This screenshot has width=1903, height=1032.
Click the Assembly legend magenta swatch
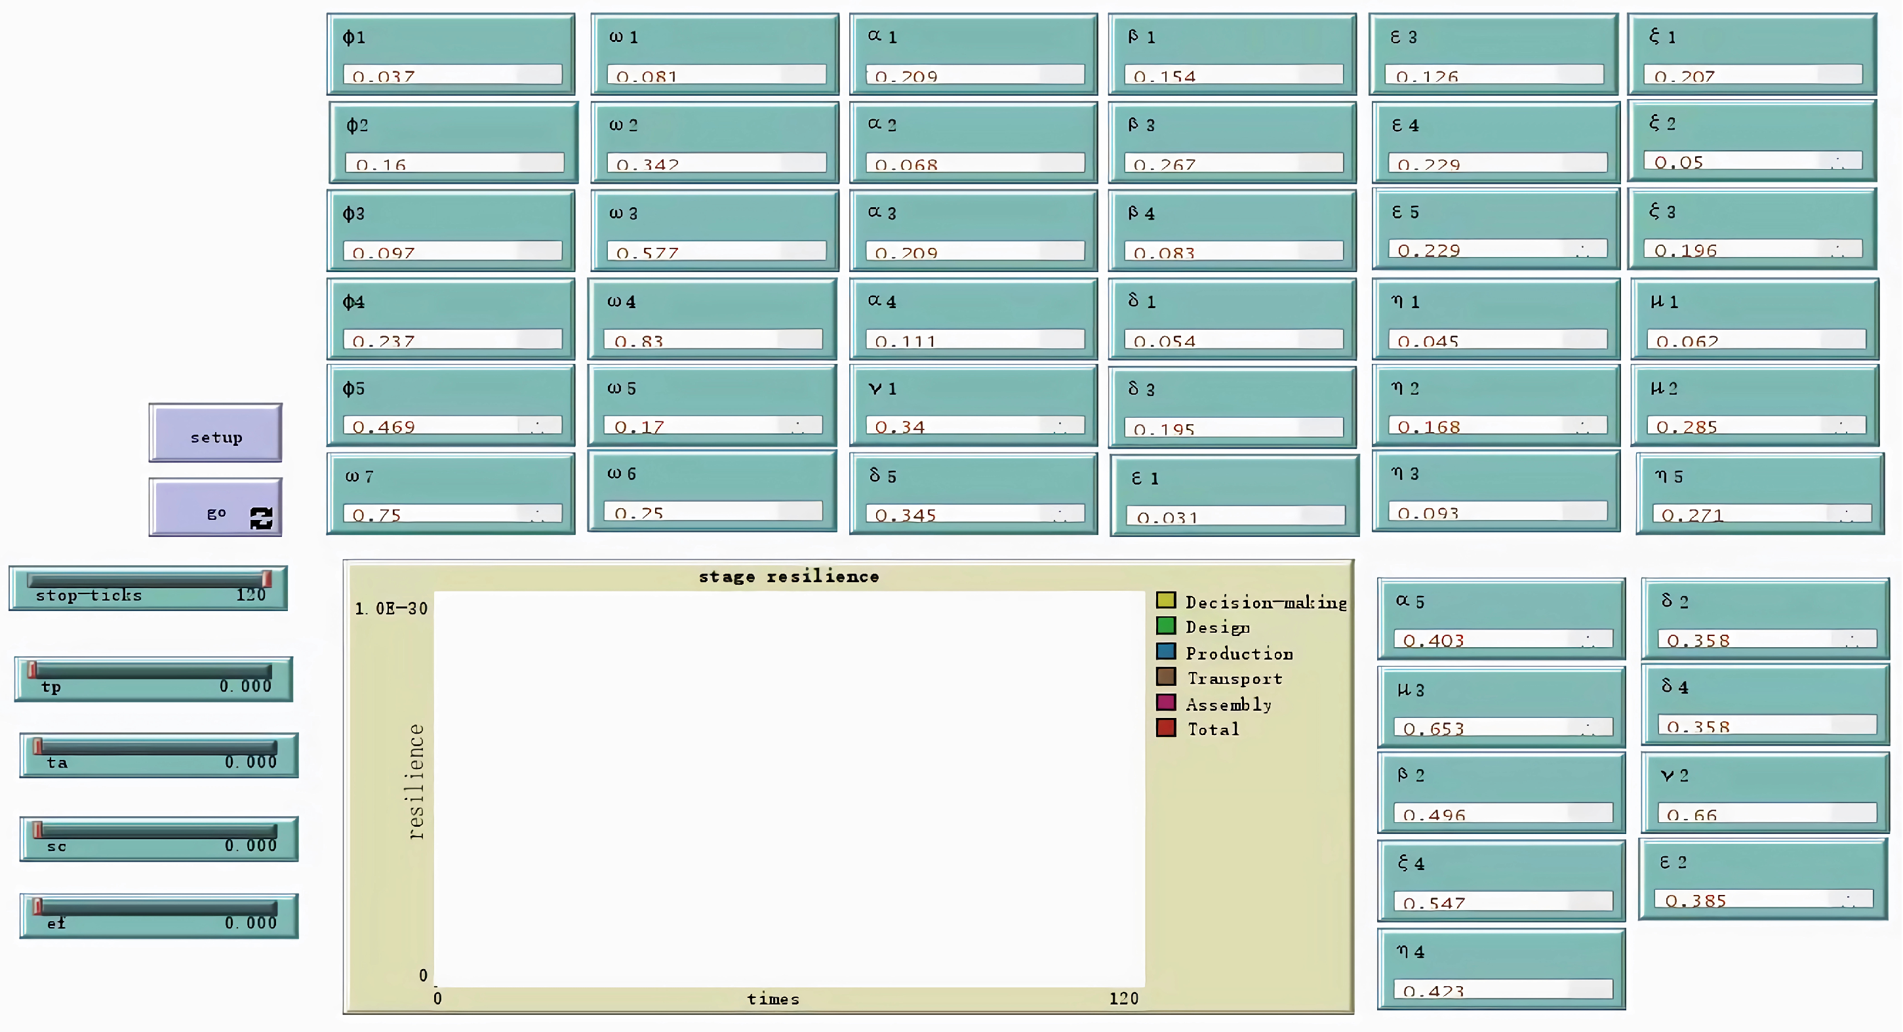(x=1166, y=702)
